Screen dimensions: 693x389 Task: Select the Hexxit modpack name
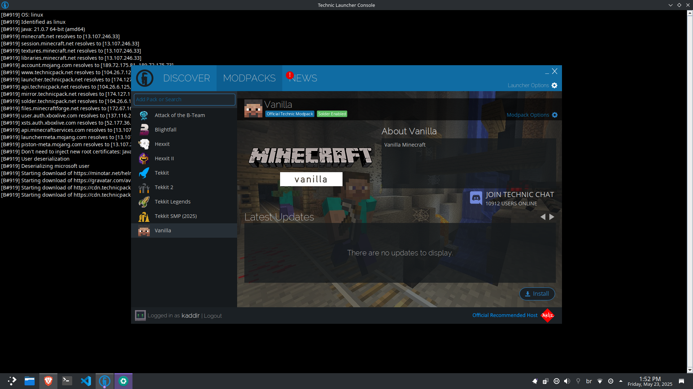[162, 144]
